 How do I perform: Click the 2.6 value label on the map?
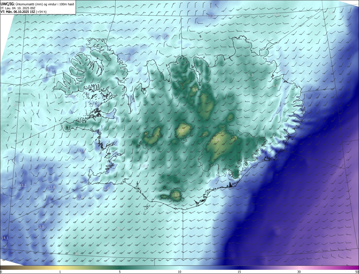[218, 140]
